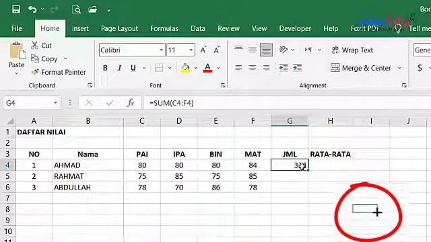Click the Open folder icon in quick access toolbar

coord(93,9)
